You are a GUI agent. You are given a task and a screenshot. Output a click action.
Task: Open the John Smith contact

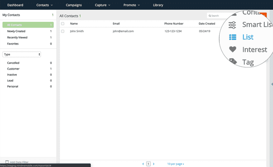coord(77,31)
